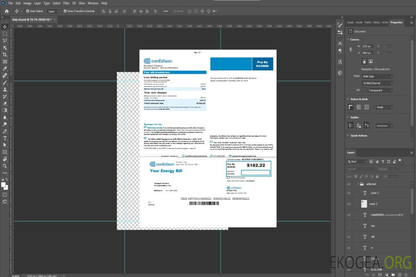Open the Image menu

coord(27,3)
